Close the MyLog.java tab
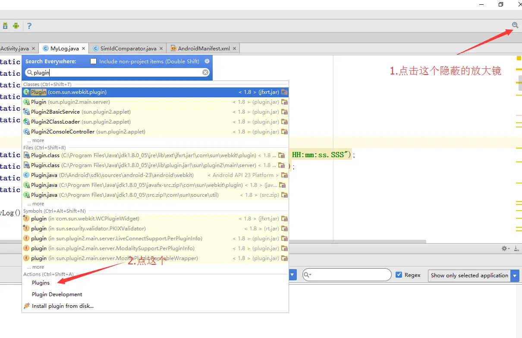Viewport: 522px width, 338px height. coord(83,49)
